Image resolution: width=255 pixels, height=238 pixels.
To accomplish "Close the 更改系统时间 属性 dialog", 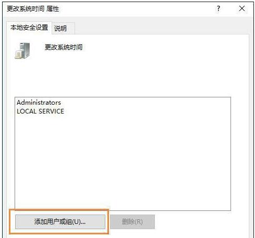I will [x=242, y=8].
